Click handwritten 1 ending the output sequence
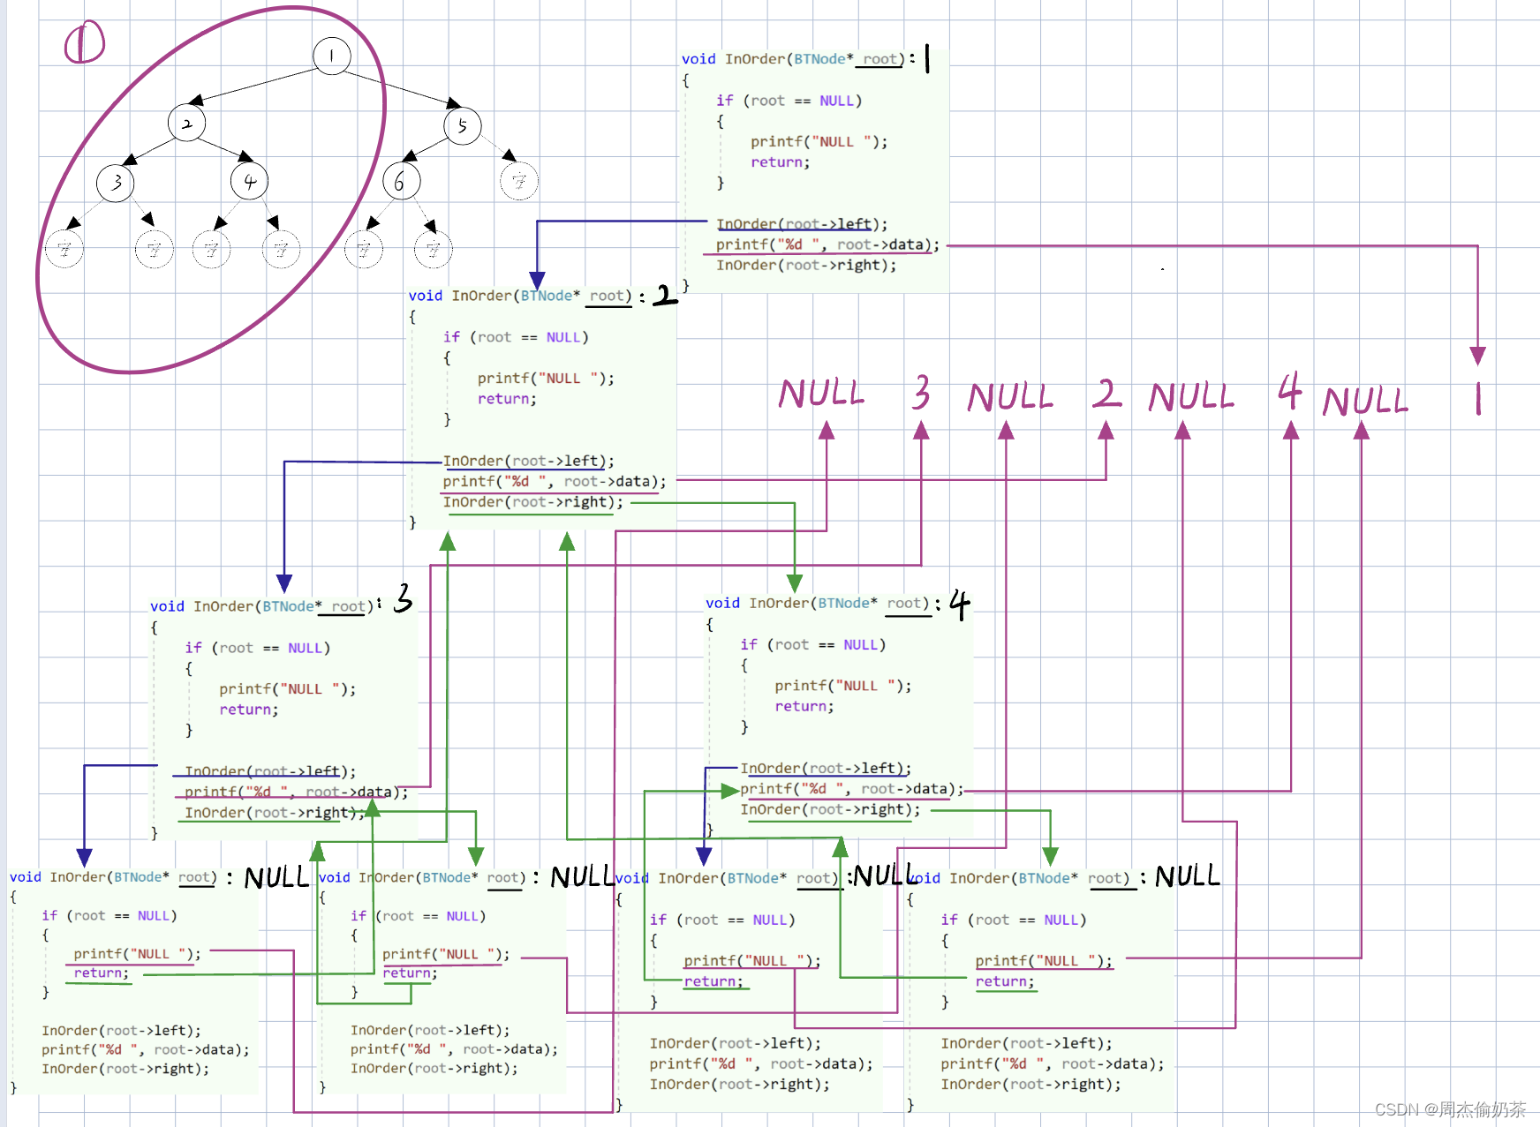The image size is (1540, 1127). click(x=1478, y=399)
